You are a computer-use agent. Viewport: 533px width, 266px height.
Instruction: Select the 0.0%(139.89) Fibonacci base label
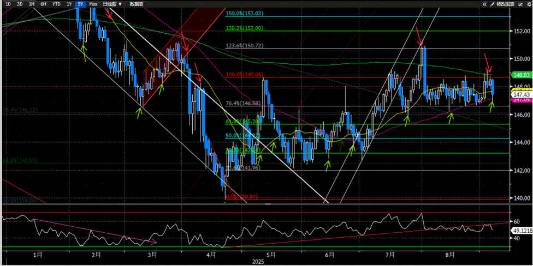[x=241, y=196]
